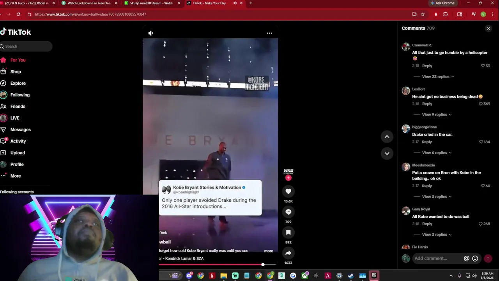Expand the video caption with 'more'
The width and height of the screenshot is (499, 281).
(269, 251)
